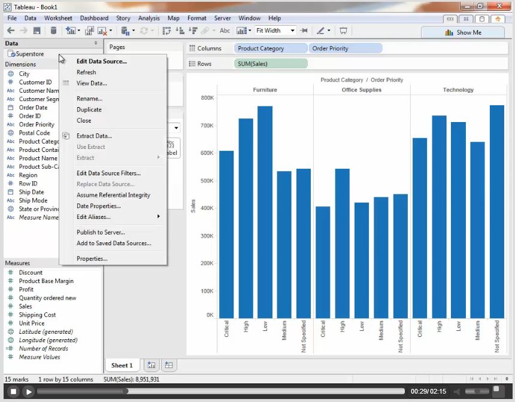
Task: Choose Refresh from the context menu
Action: [86, 72]
